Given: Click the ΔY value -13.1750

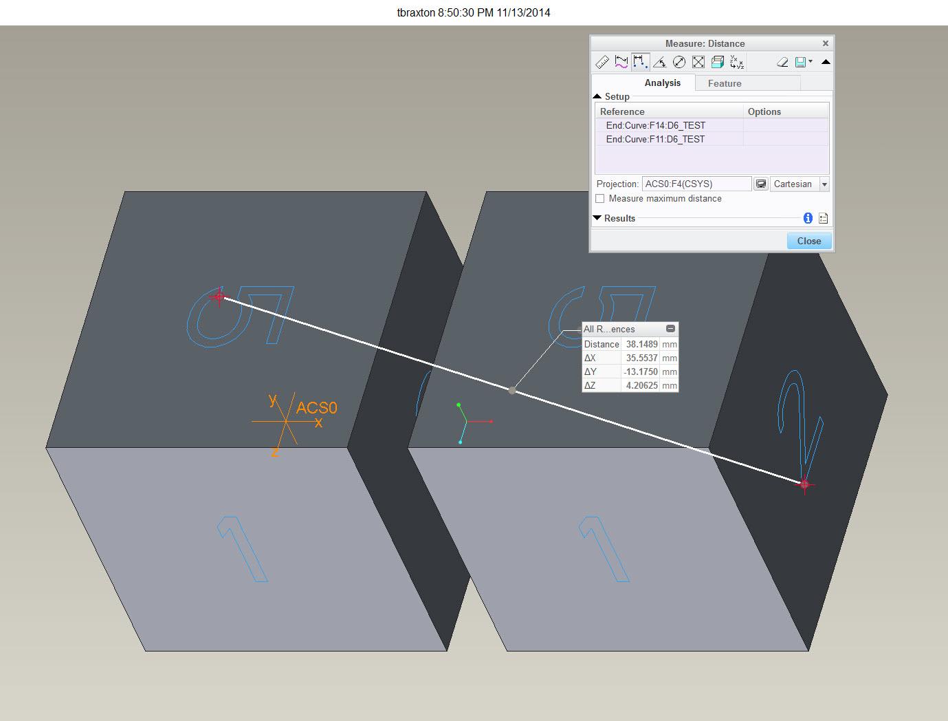Looking at the screenshot, I should point(641,372).
